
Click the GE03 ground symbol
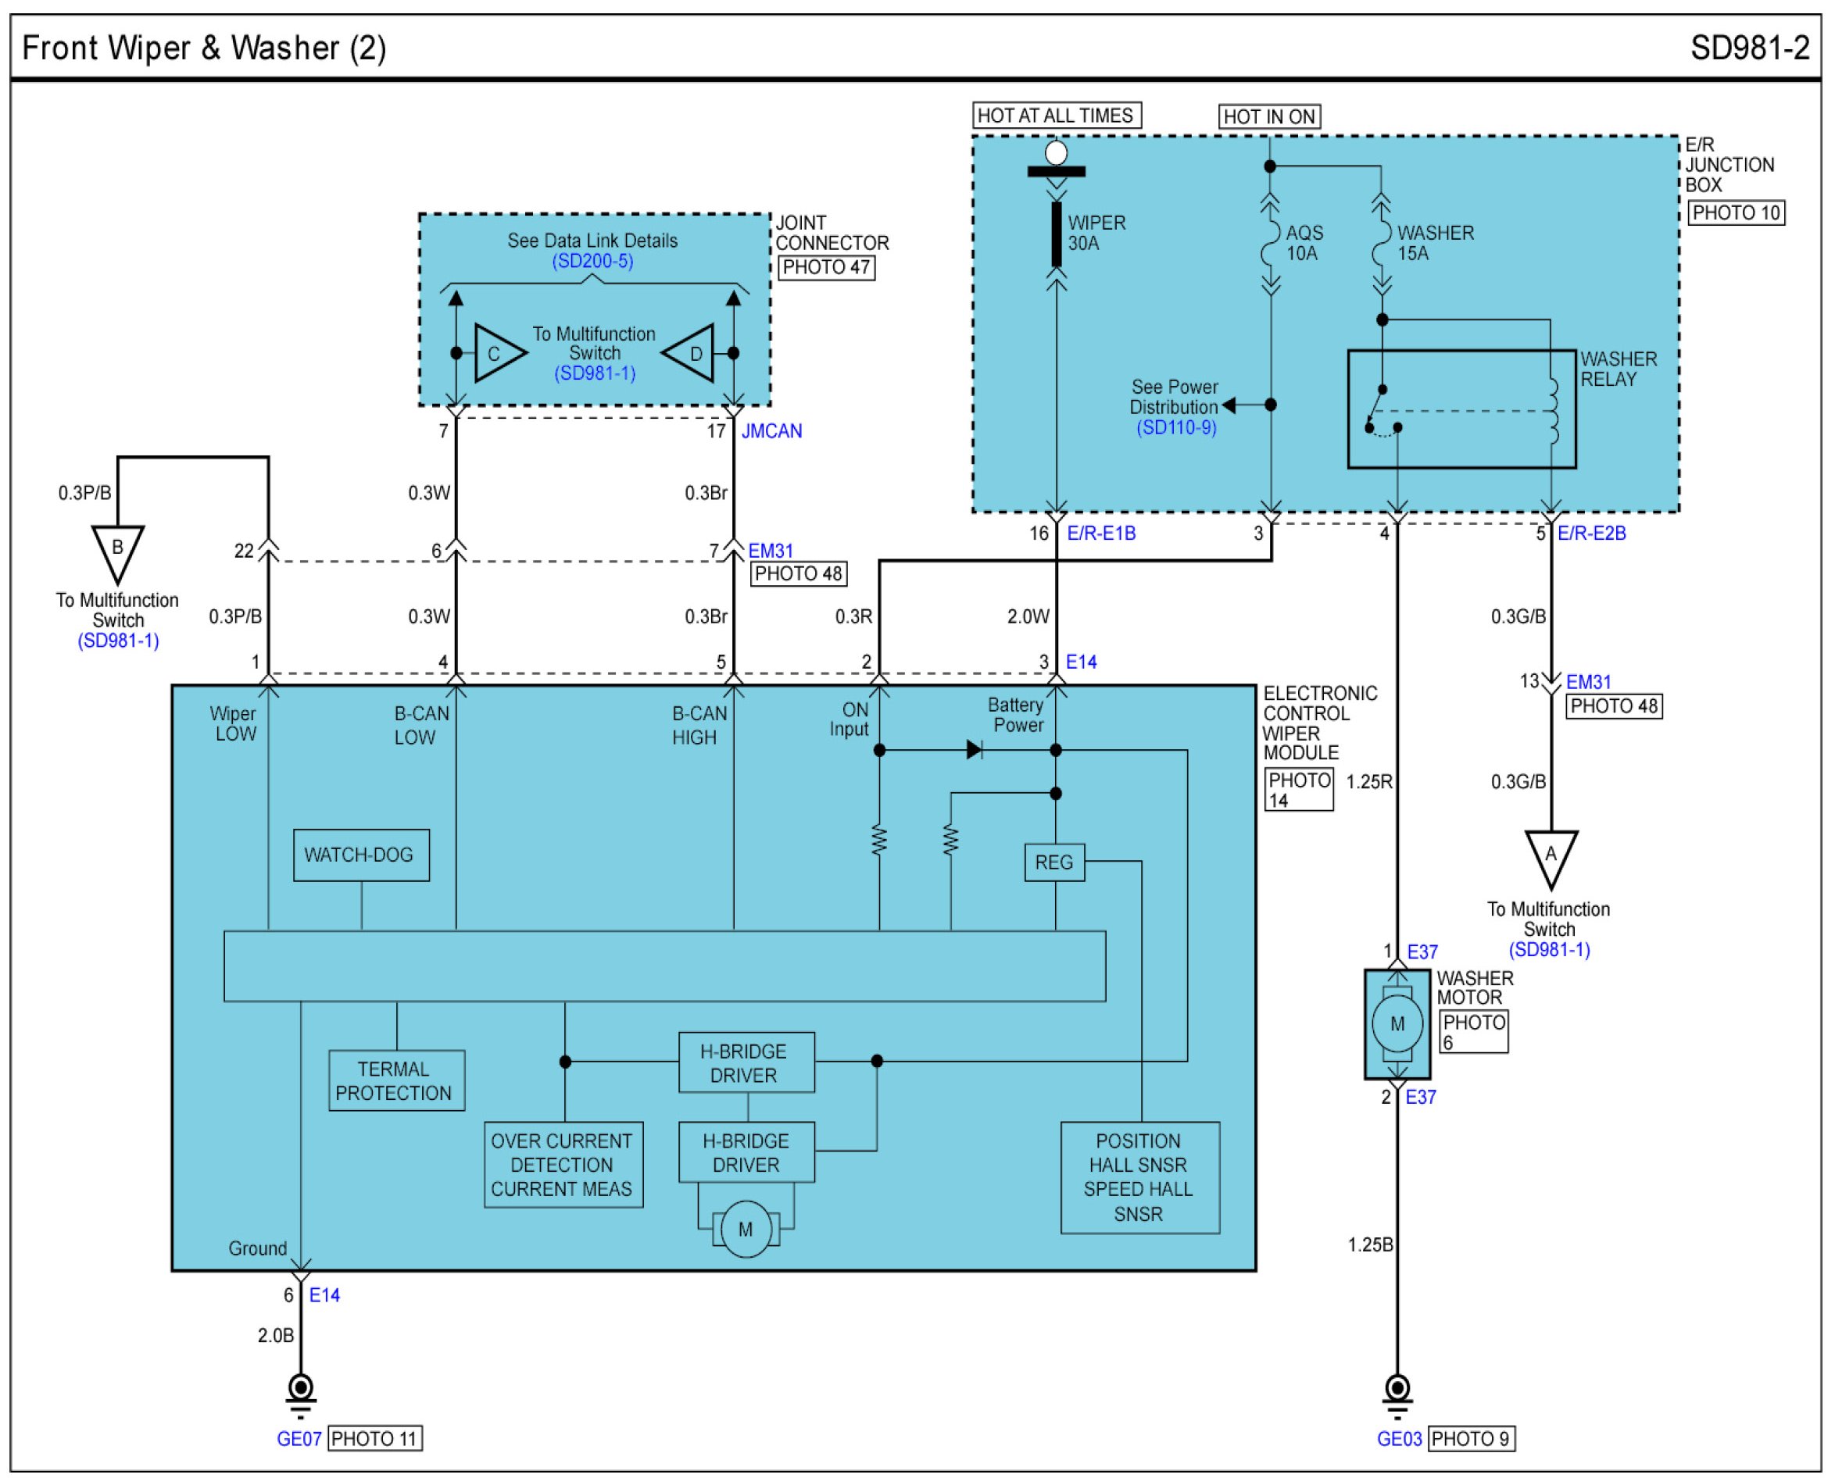click(1397, 1391)
